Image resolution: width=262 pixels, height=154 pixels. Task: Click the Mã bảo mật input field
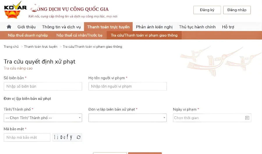coord(27,137)
